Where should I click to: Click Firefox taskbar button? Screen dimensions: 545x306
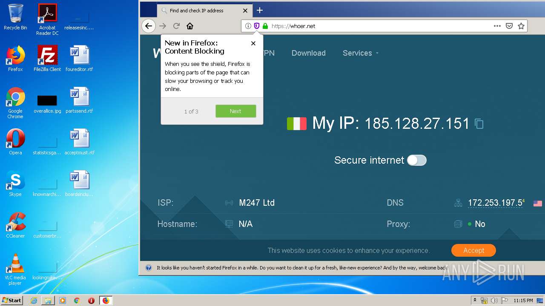(x=106, y=300)
